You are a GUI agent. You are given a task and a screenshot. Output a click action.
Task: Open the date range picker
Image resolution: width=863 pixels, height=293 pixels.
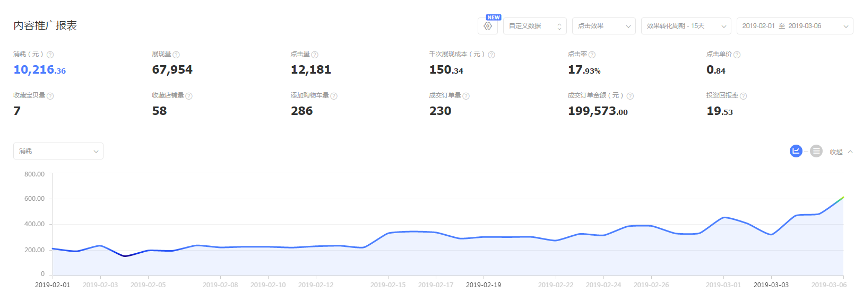795,26
